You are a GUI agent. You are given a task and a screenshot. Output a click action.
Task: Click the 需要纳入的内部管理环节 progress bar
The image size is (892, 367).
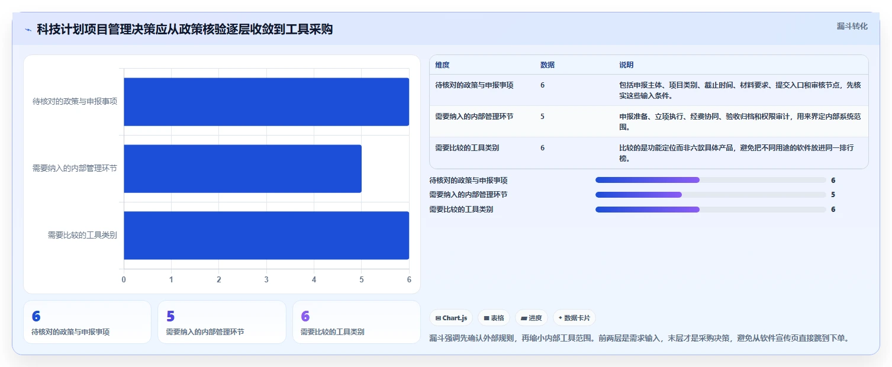coord(711,195)
